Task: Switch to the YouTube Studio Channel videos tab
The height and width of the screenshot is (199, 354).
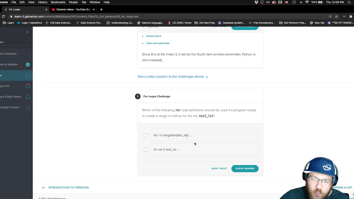Action: pos(73,9)
